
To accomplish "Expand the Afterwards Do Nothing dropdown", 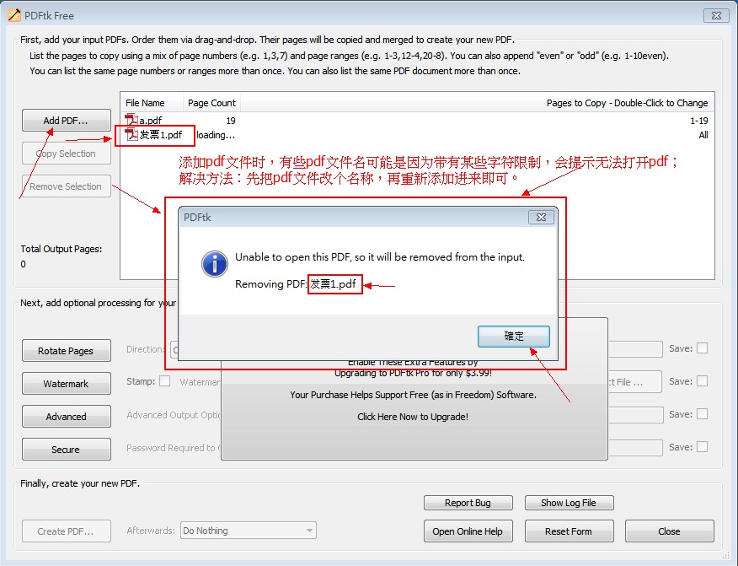I will click(x=248, y=531).
